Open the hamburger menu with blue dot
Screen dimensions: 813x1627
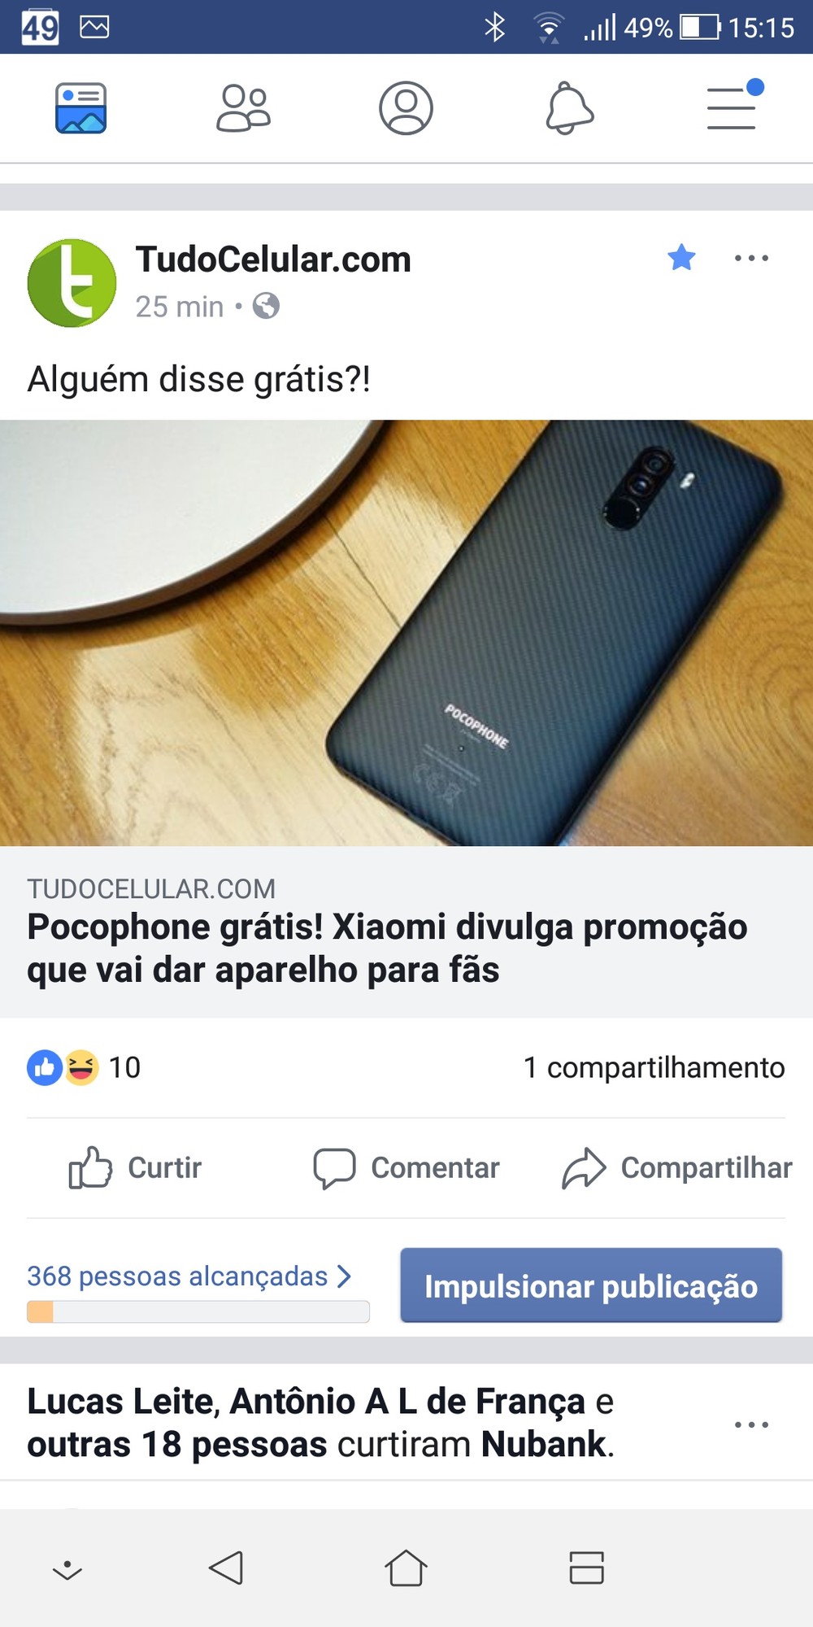coord(734,106)
